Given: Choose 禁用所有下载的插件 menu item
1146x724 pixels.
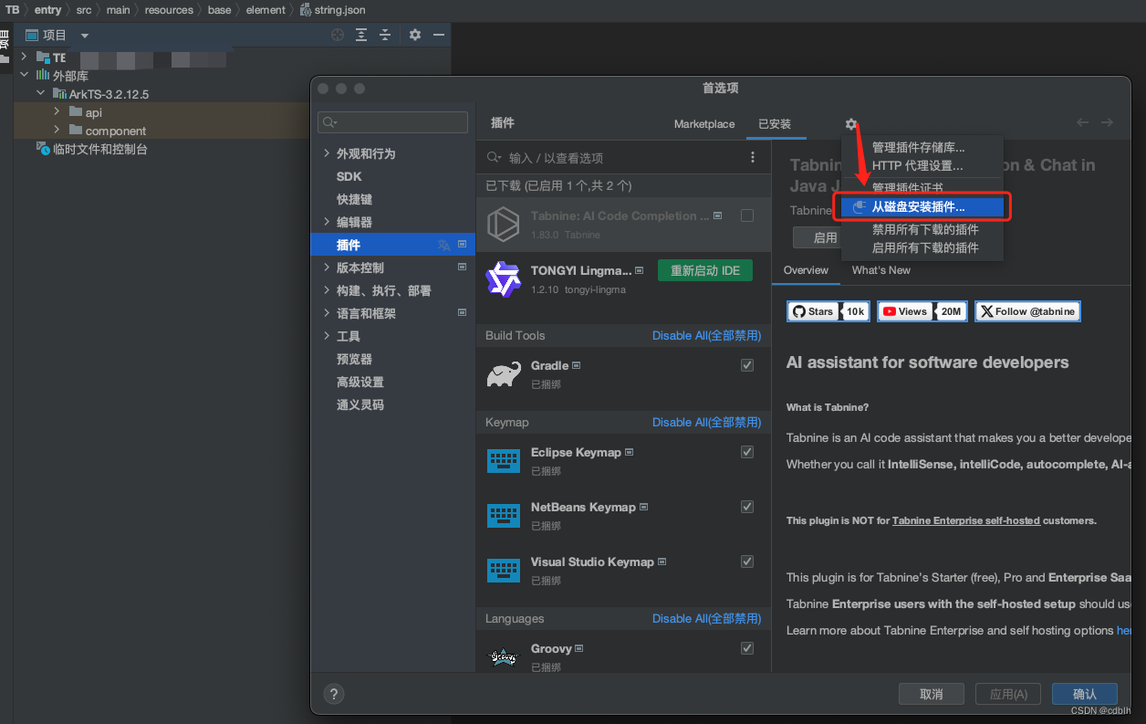Looking at the screenshot, I should [922, 229].
